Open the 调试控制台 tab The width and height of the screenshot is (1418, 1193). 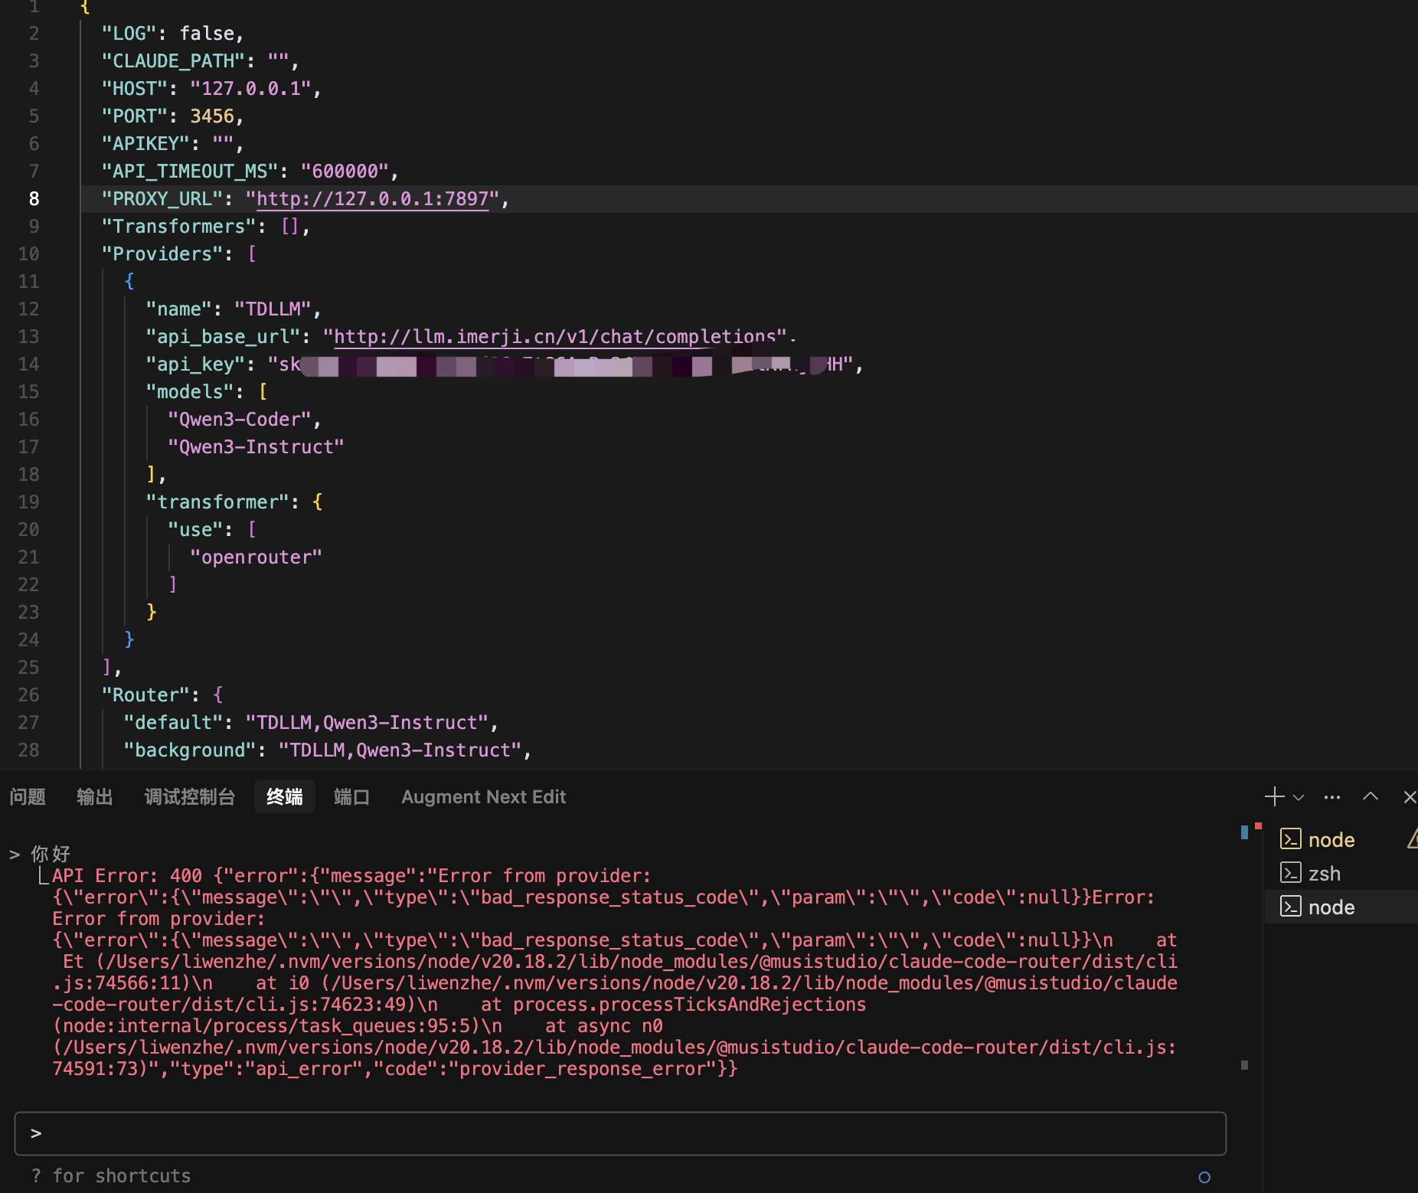(x=189, y=797)
